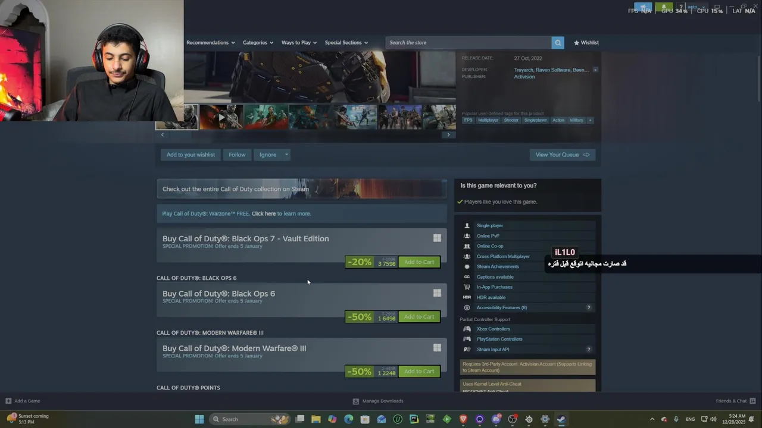Select the FPS tag
The height and width of the screenshot is (428, 762).
[x=468, y=120]
